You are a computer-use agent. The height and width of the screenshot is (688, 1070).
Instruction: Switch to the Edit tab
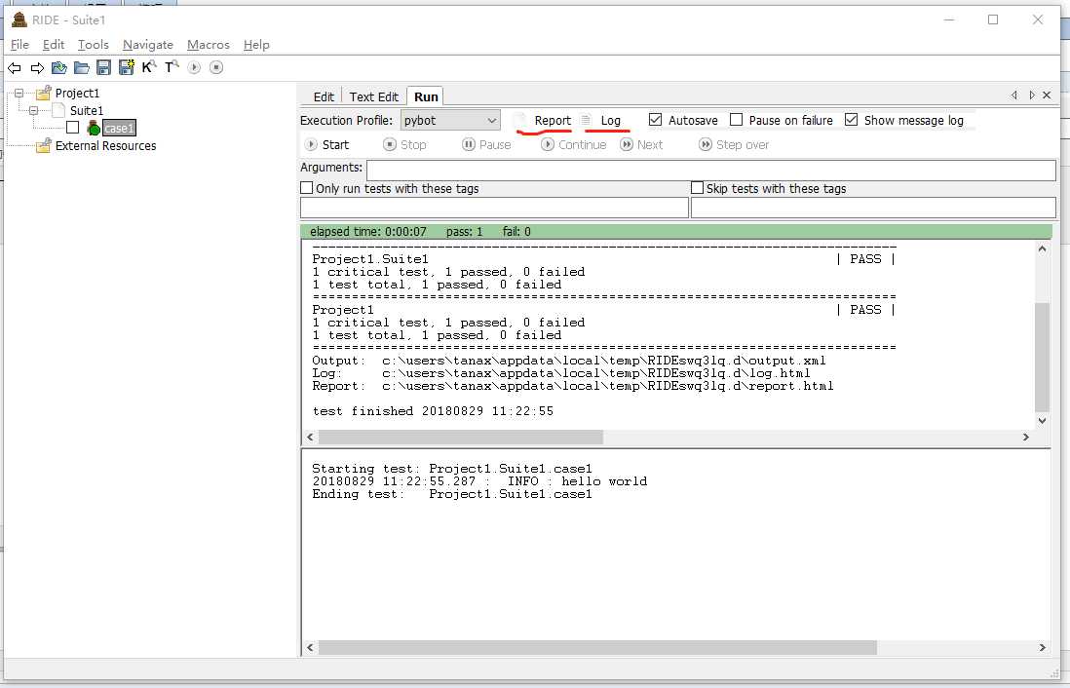pyautogui.click(x=324, y=96)
